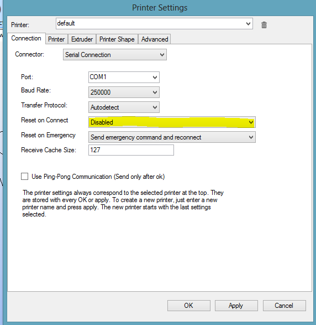Click the OK button

[x=188, y=306]
